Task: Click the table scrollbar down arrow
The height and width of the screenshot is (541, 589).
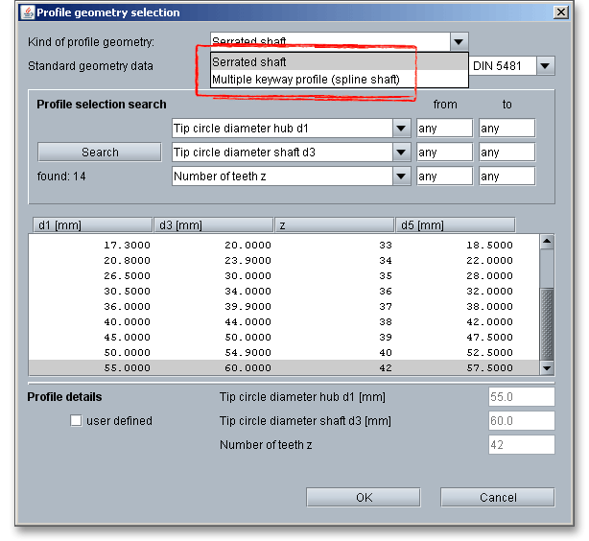Action: (x=547, y=367)
